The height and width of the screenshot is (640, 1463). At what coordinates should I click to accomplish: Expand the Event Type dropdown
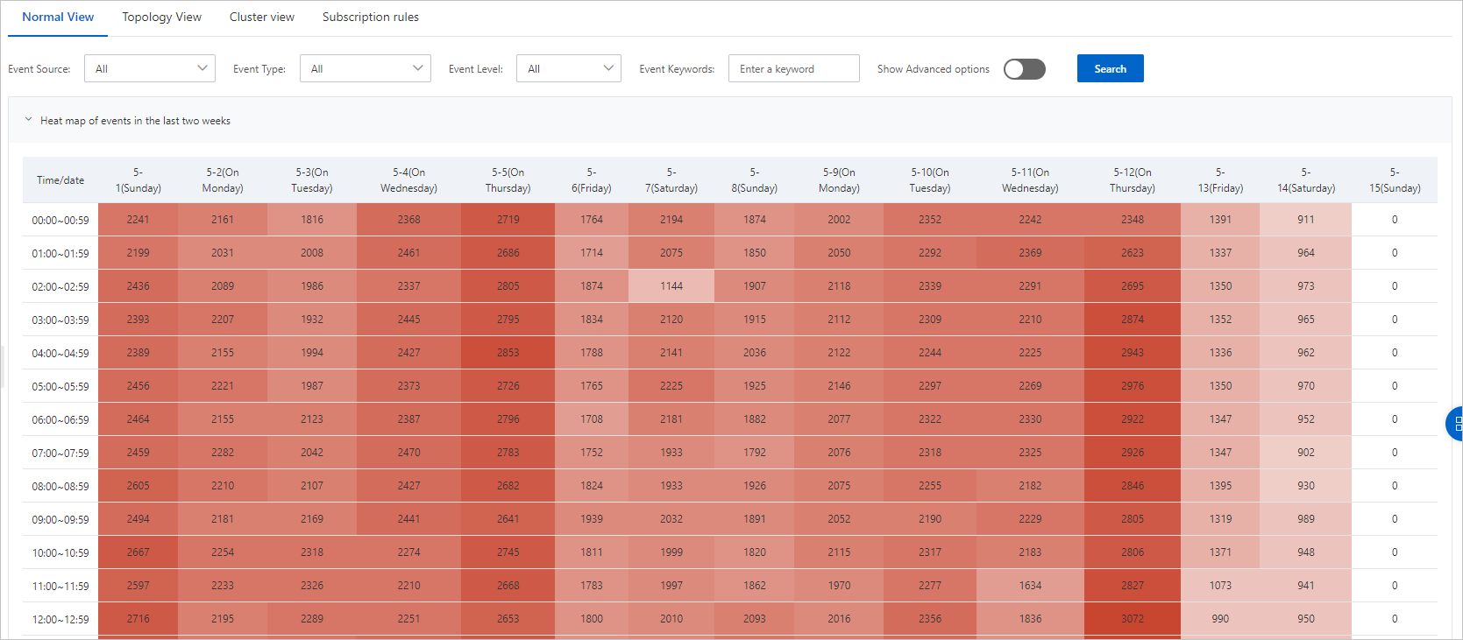[366, 68]
